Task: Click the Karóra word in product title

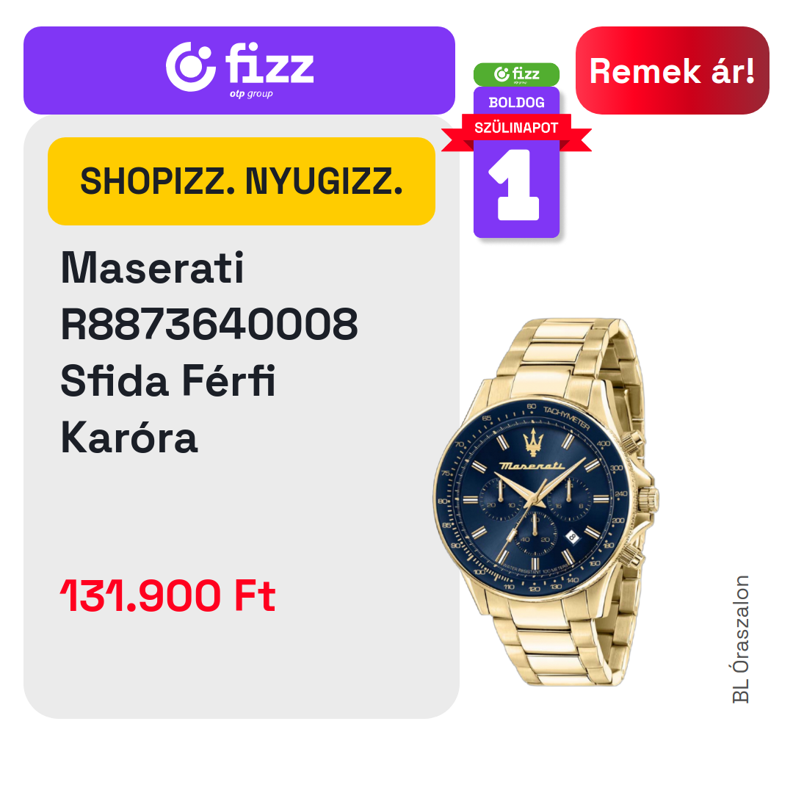Action: (x=129, y=437)
